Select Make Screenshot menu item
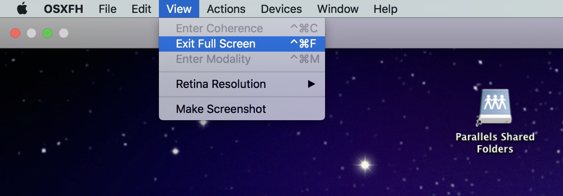Image resolution: width=563 pixels, height=196 pixels. 242,109
